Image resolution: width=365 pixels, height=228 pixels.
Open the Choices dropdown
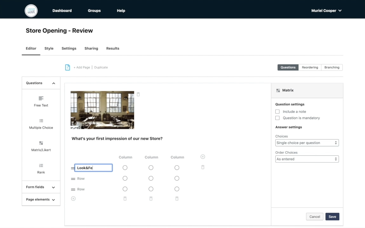pyautogui.click(x=307, y=143)
